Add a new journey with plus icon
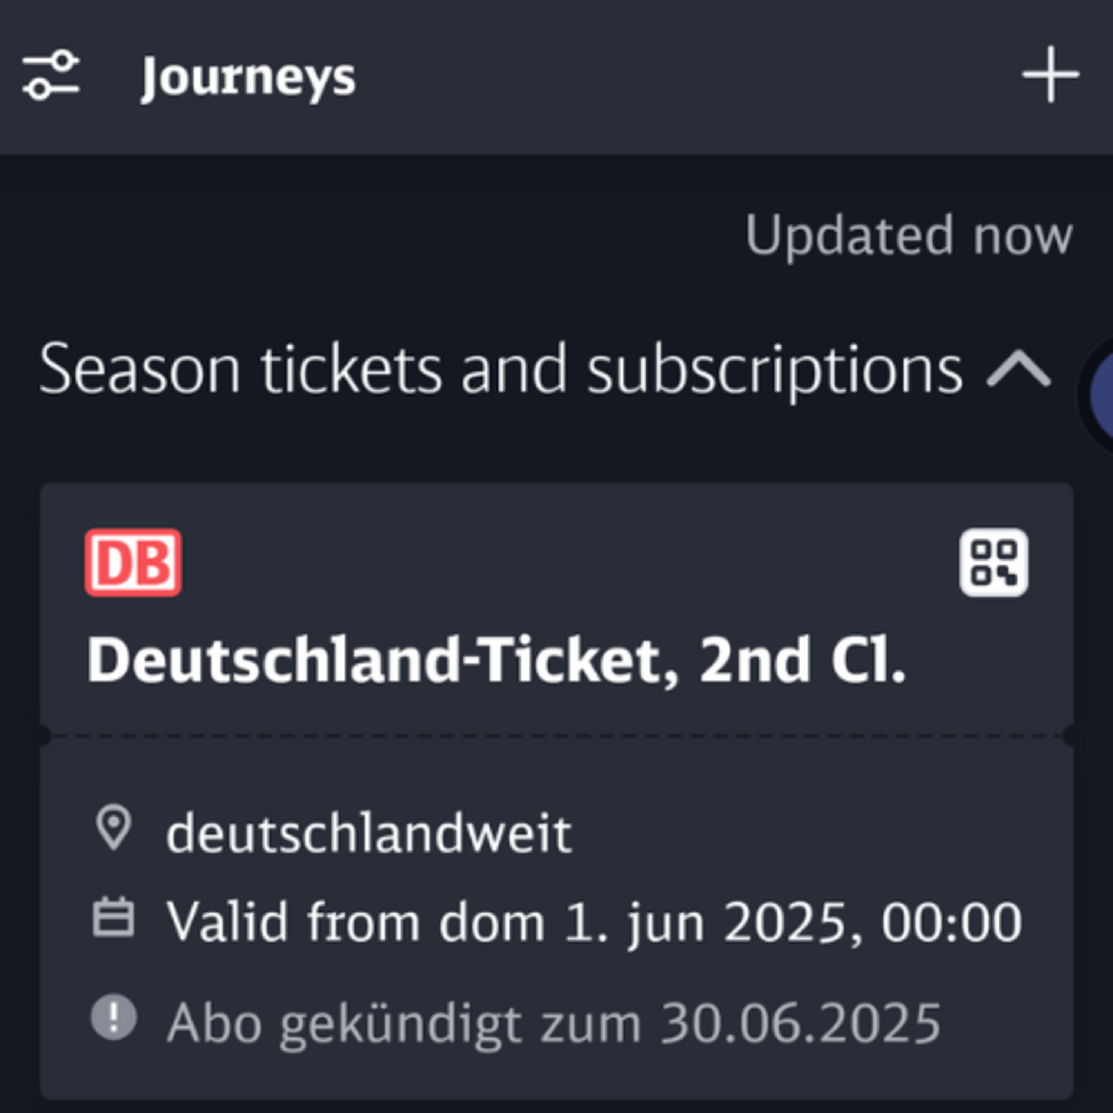 click(1050, 75)
